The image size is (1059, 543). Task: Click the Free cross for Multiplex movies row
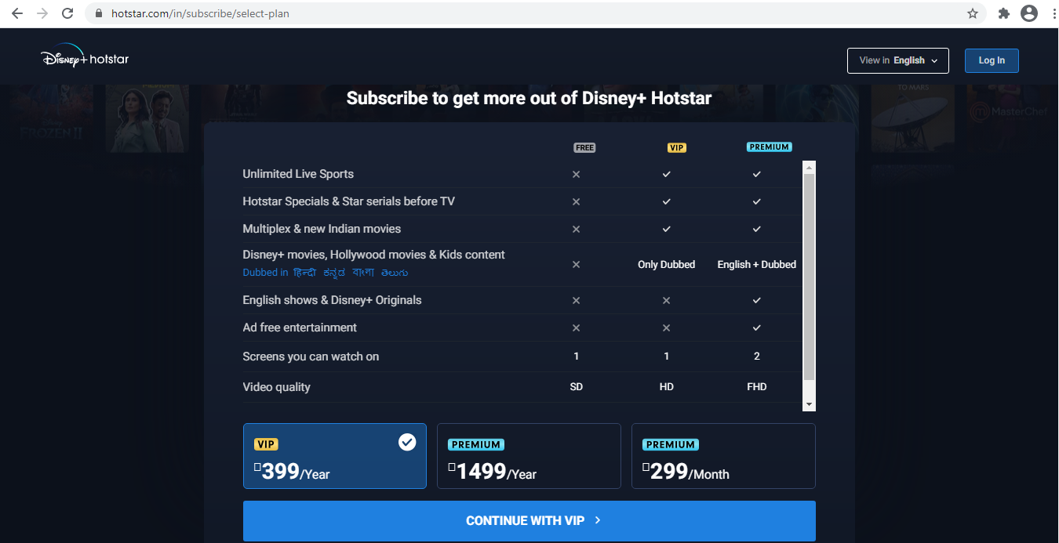tap(577, 229)
